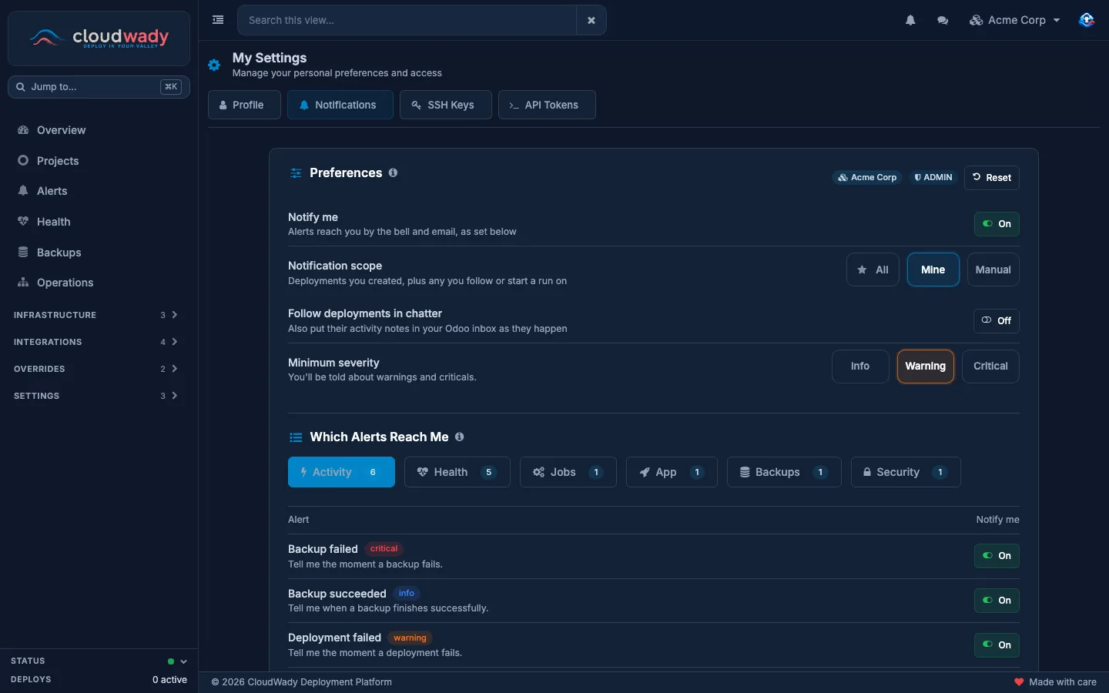Image resolution: width=1109 pixels, height=693 pixels.
Task: Click the CloudWady logo
Action: [99, 38]
